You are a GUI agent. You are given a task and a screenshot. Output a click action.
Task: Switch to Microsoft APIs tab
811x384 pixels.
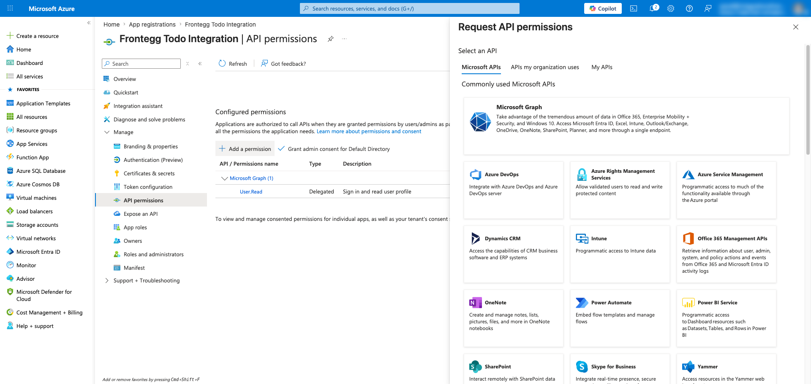coord(481,67)
